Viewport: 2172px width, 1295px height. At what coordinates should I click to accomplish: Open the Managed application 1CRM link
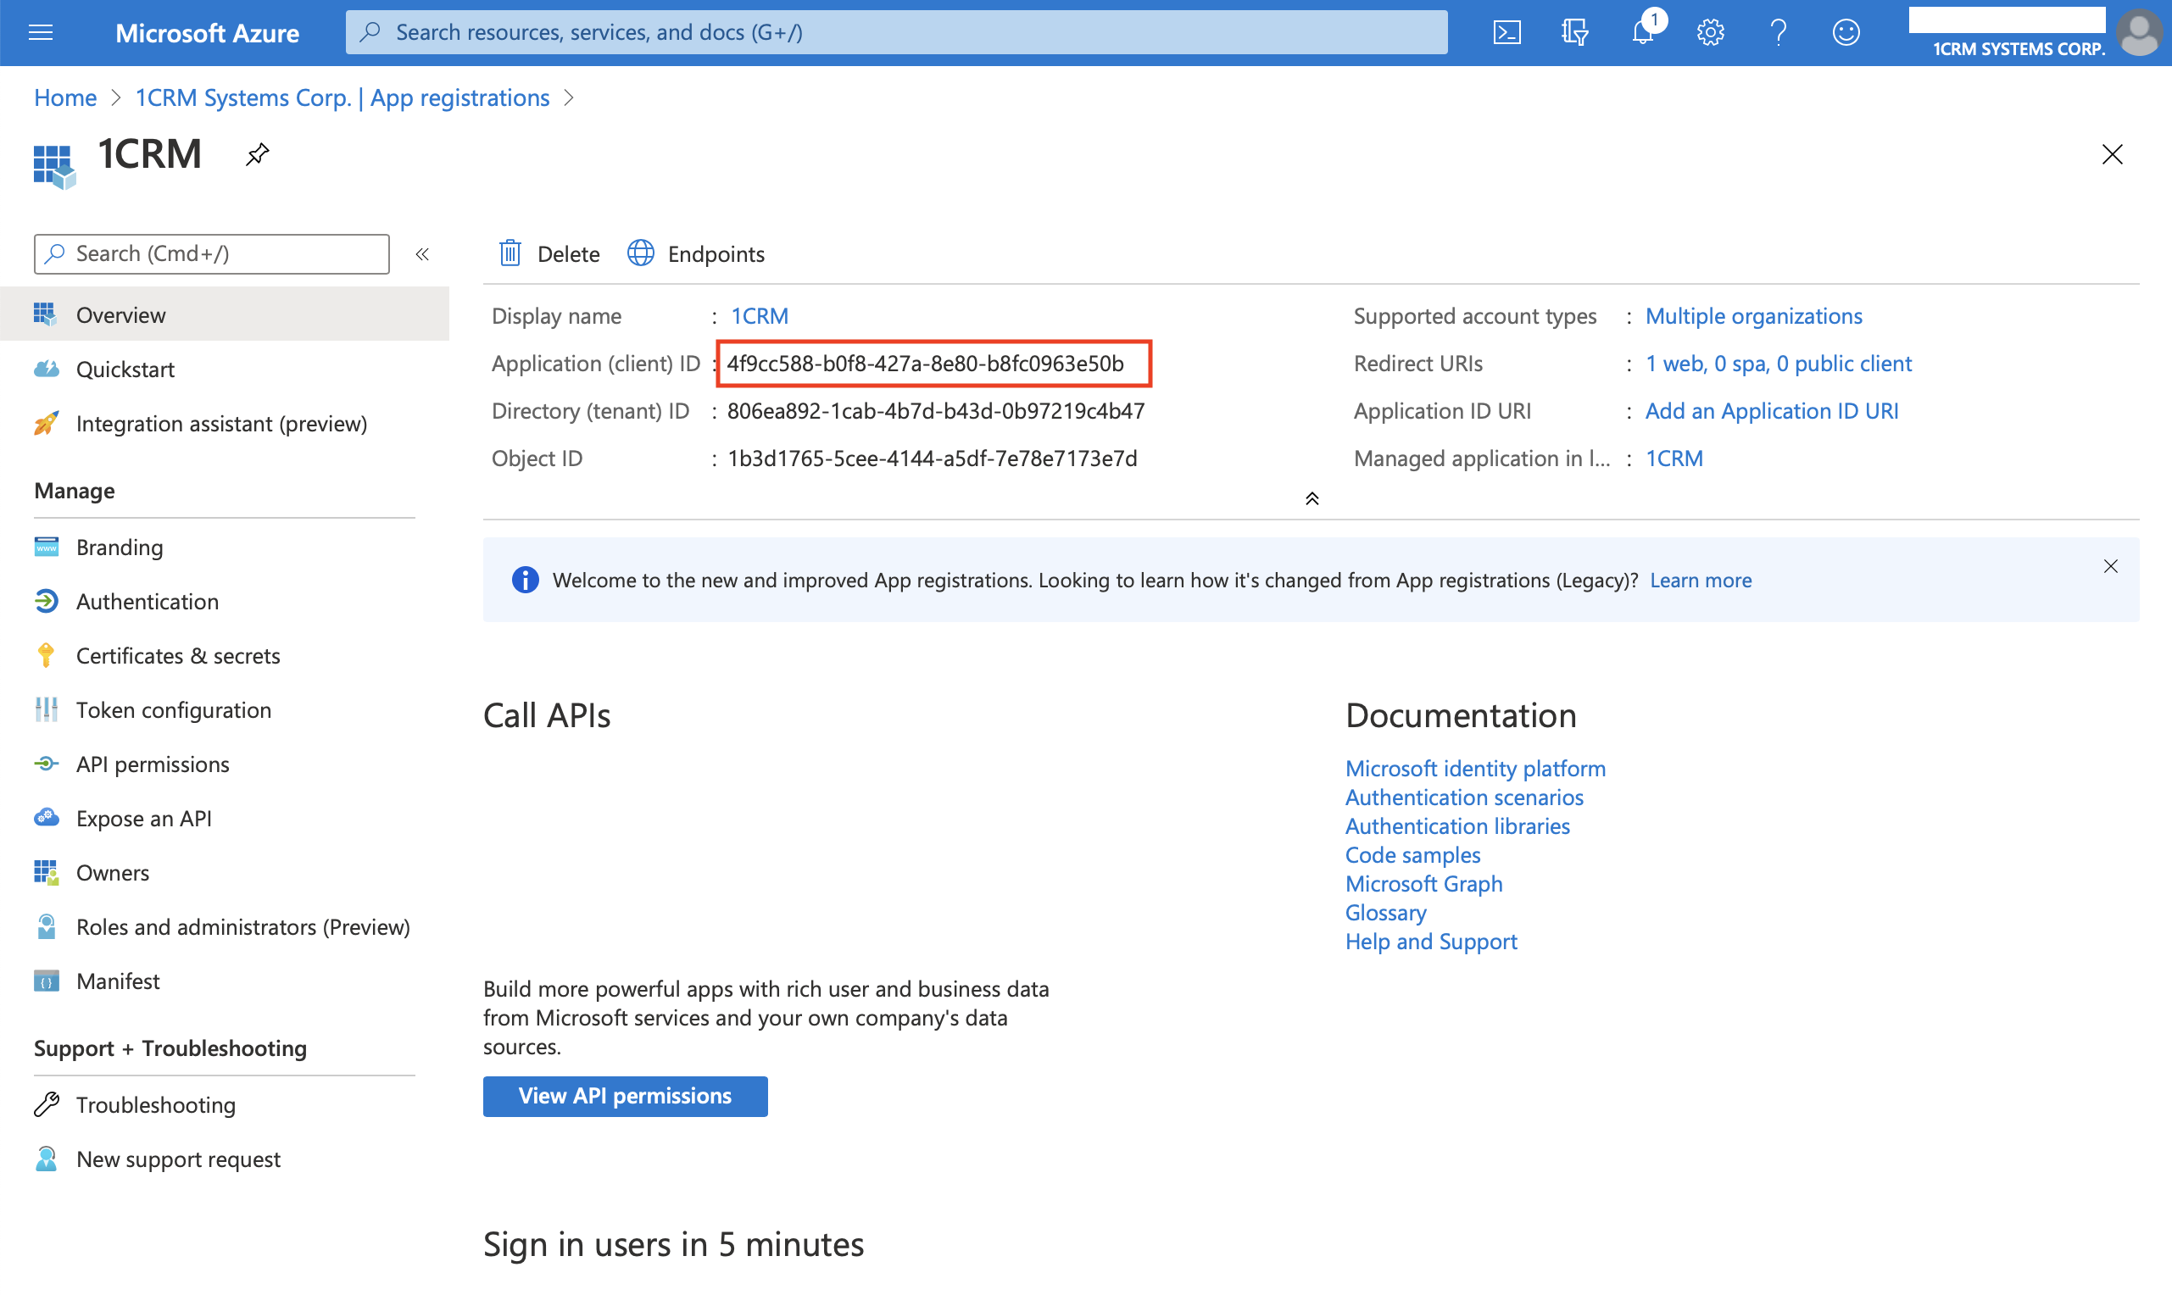[x=1673, y=459]
